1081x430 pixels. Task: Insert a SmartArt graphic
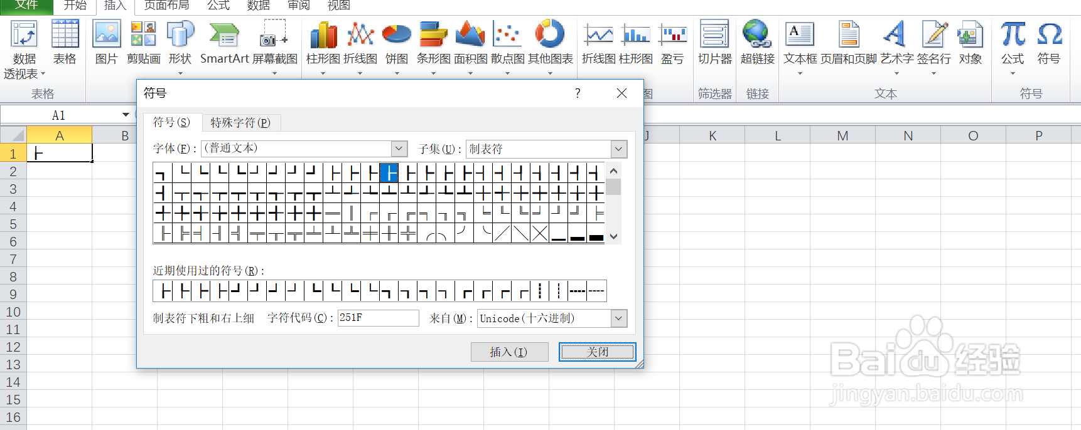click(225, 43)
